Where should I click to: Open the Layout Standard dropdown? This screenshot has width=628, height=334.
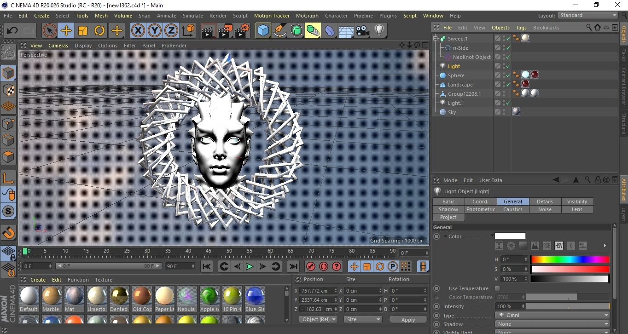(588, 15)
